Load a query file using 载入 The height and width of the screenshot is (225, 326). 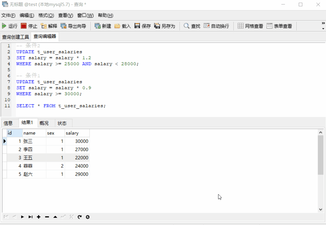click(x=124, y=26)
